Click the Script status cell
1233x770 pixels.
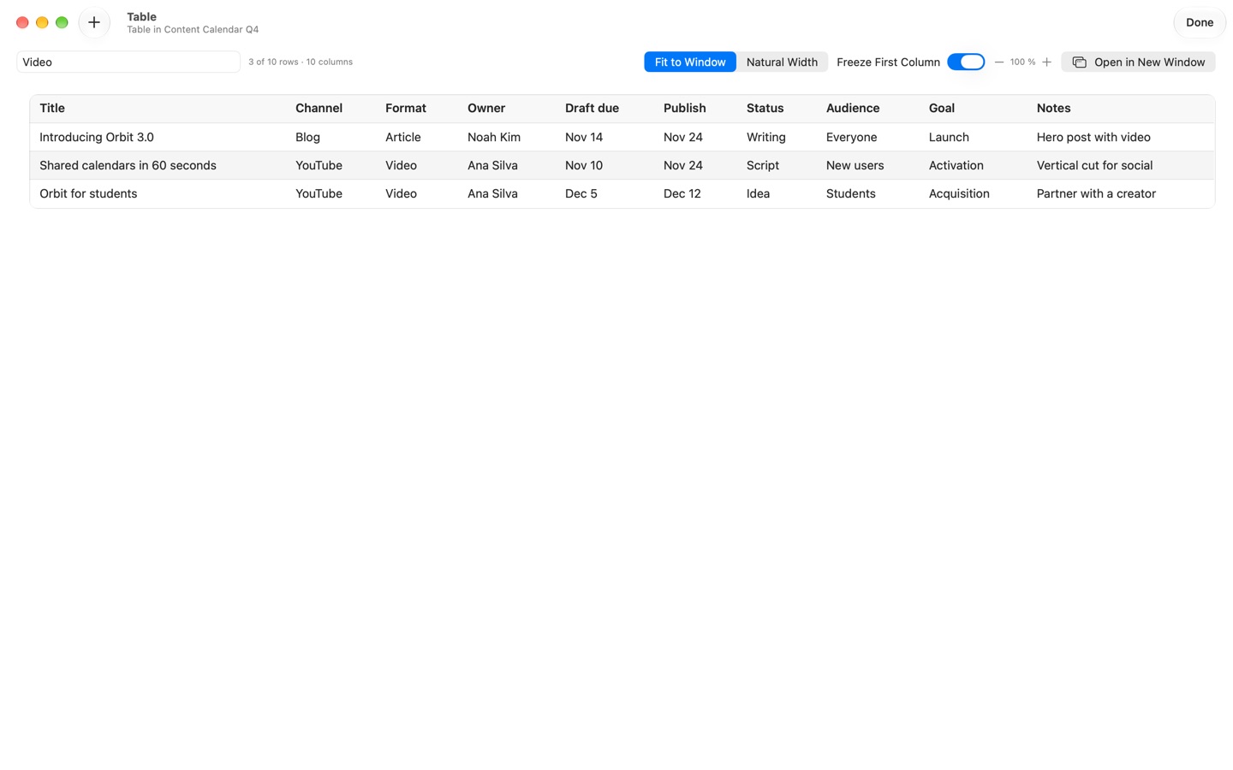point(763,165)
